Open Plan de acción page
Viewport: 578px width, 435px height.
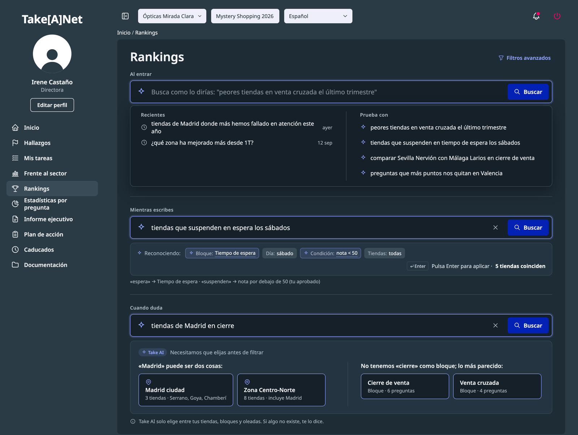click(52, 234)
